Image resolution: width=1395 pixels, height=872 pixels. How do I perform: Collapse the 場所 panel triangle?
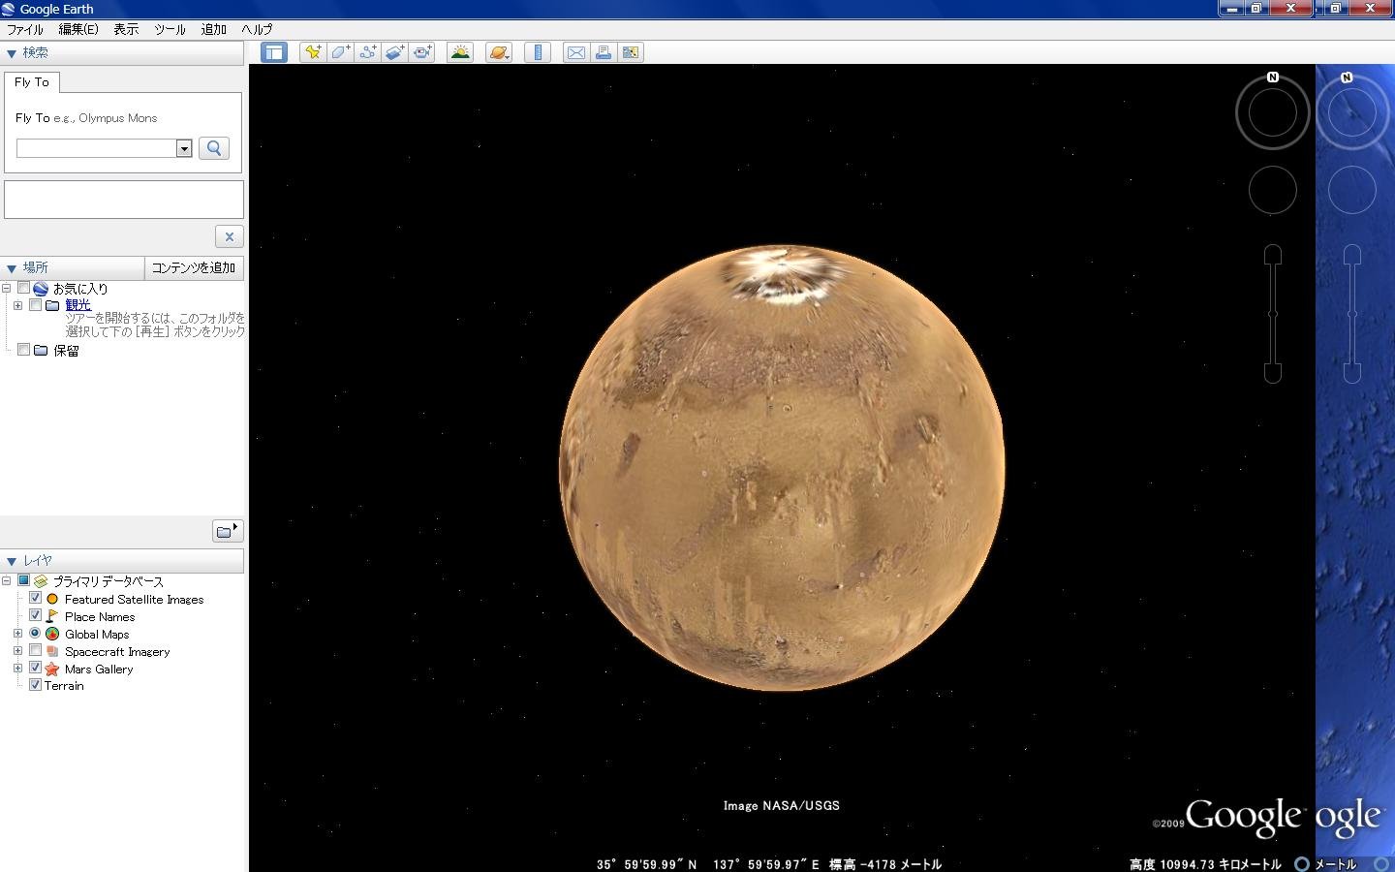[12, 268]
